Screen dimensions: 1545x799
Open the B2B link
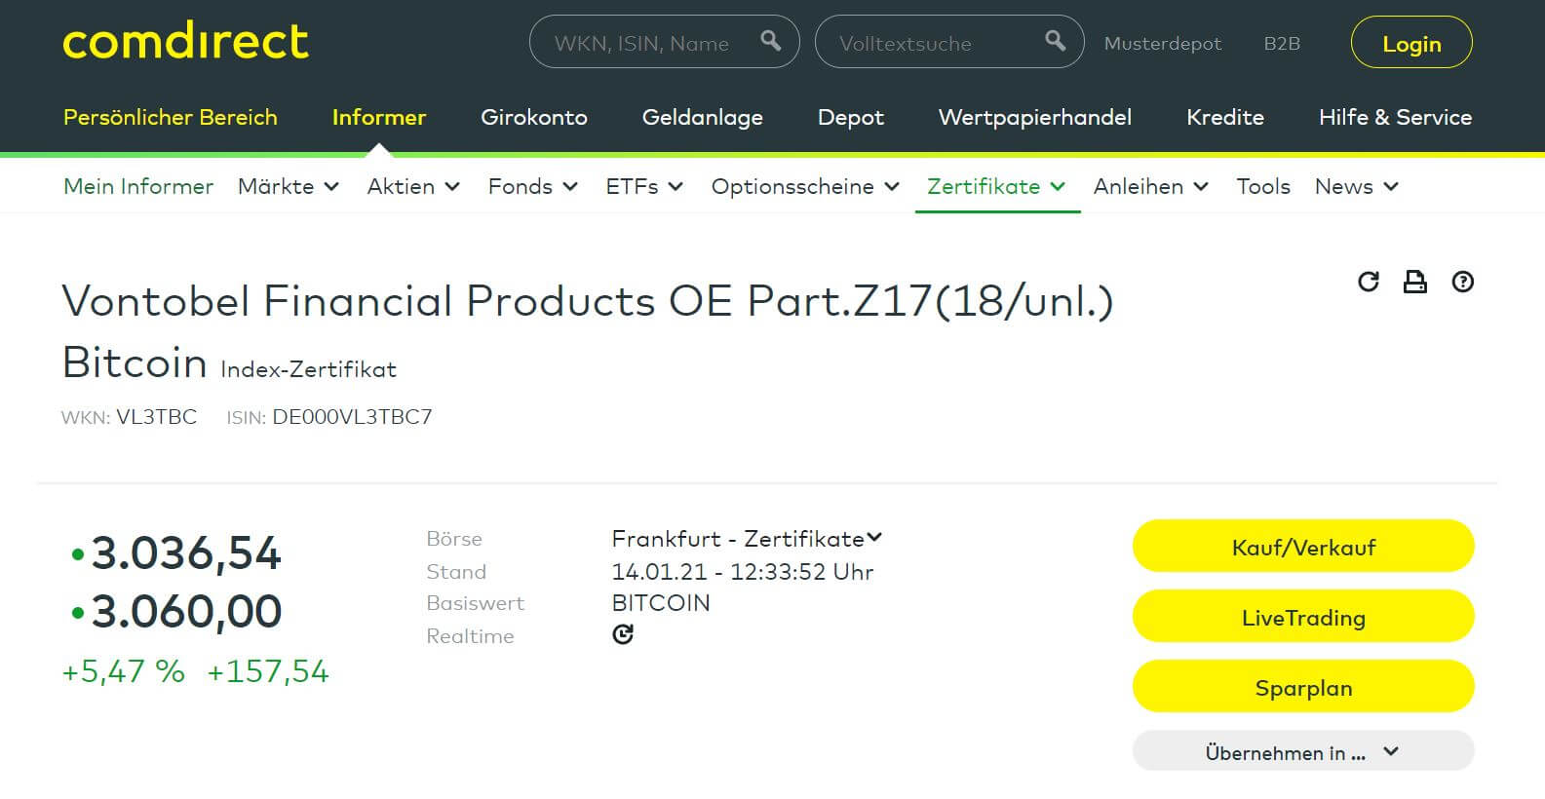(x=1282, y=44)
